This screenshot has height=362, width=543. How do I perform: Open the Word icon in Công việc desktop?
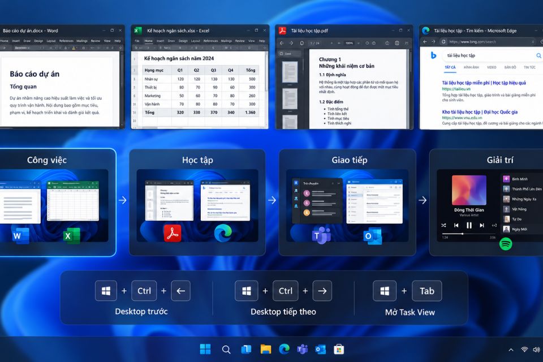tap(20, 235)
